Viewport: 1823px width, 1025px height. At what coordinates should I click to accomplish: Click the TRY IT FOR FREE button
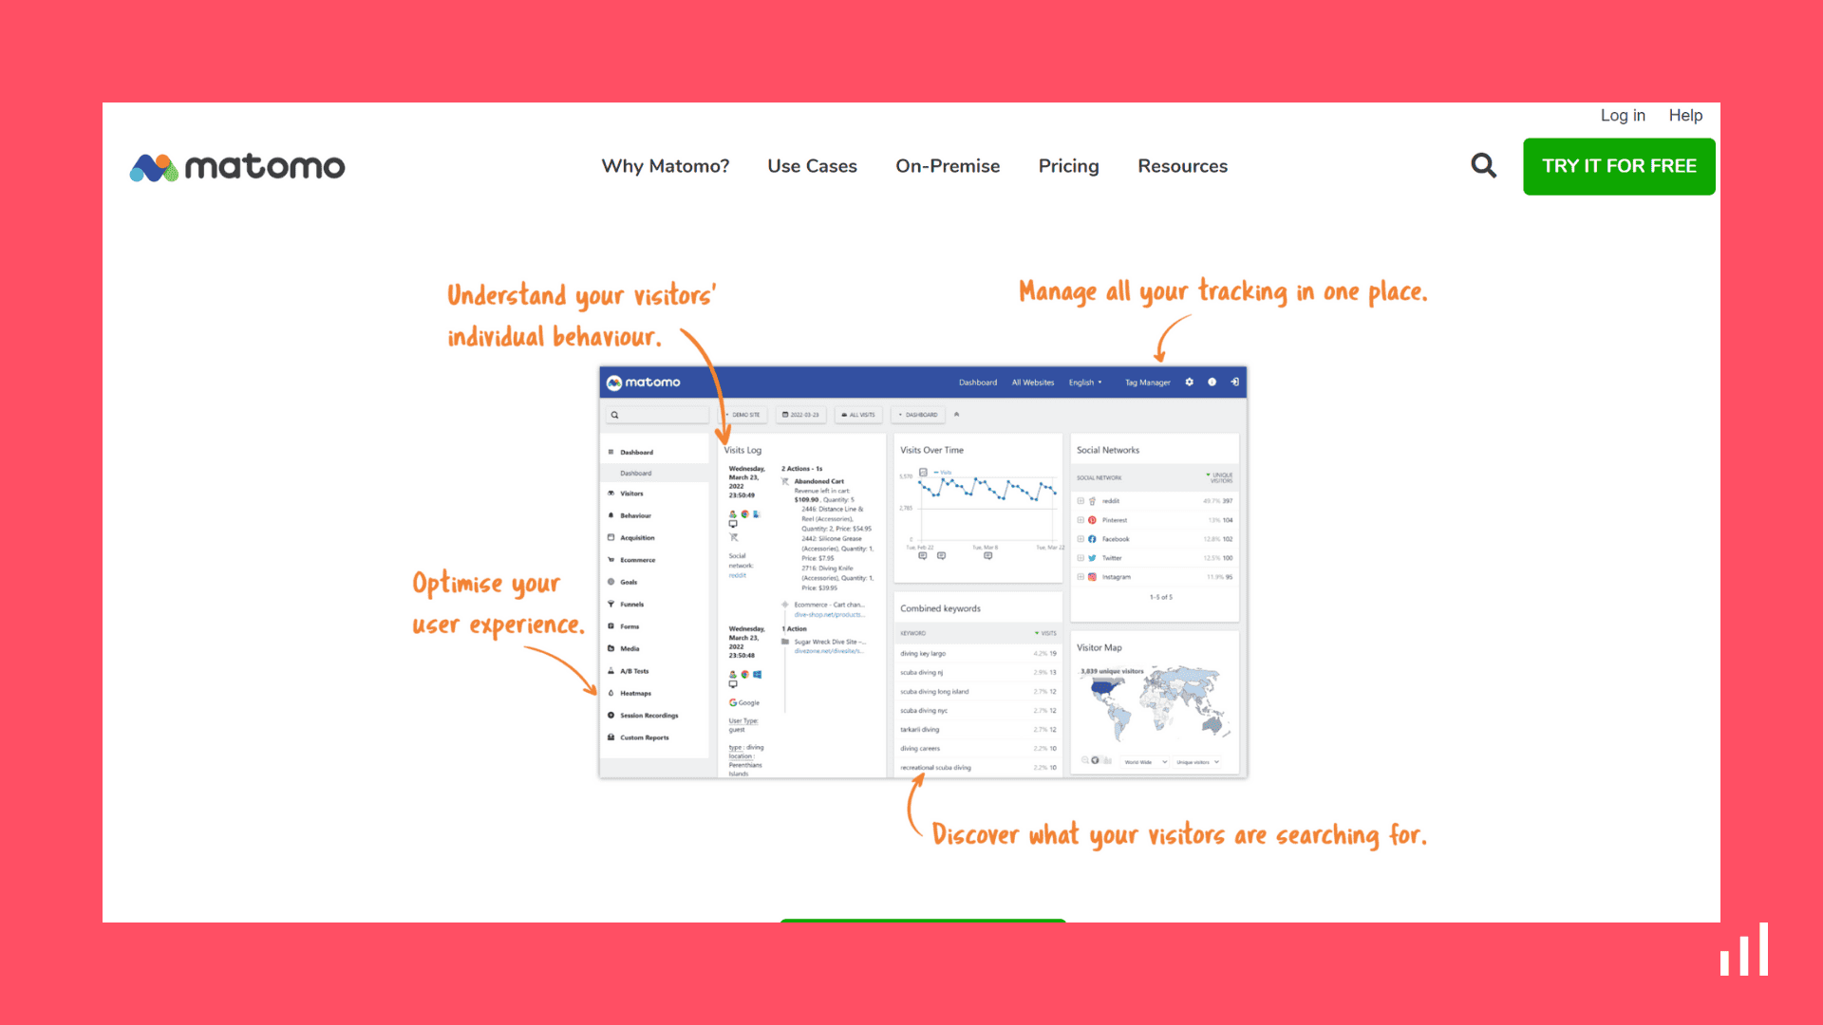[1619, 165]
